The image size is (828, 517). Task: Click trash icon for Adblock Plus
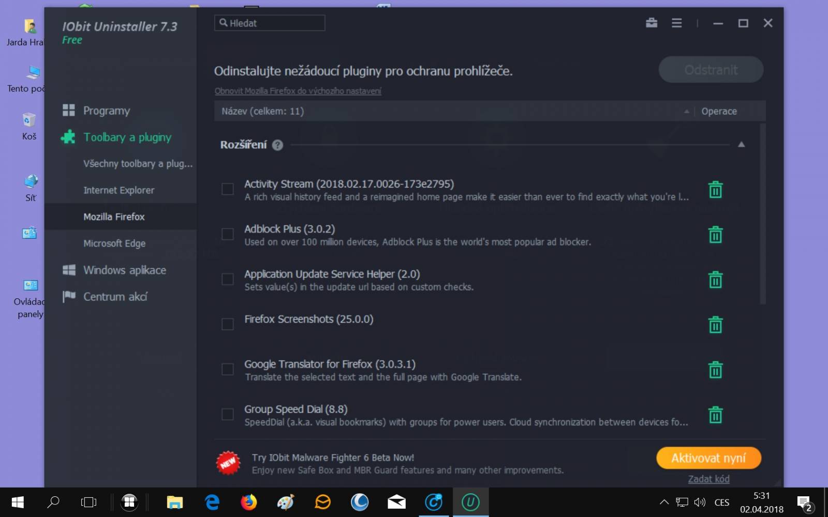715,235
